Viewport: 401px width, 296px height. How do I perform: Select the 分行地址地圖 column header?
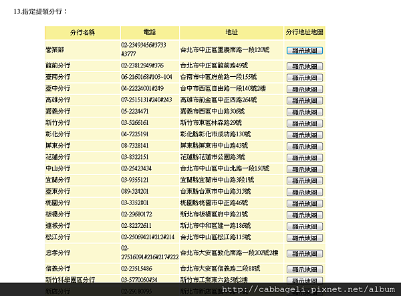(305, 33)
